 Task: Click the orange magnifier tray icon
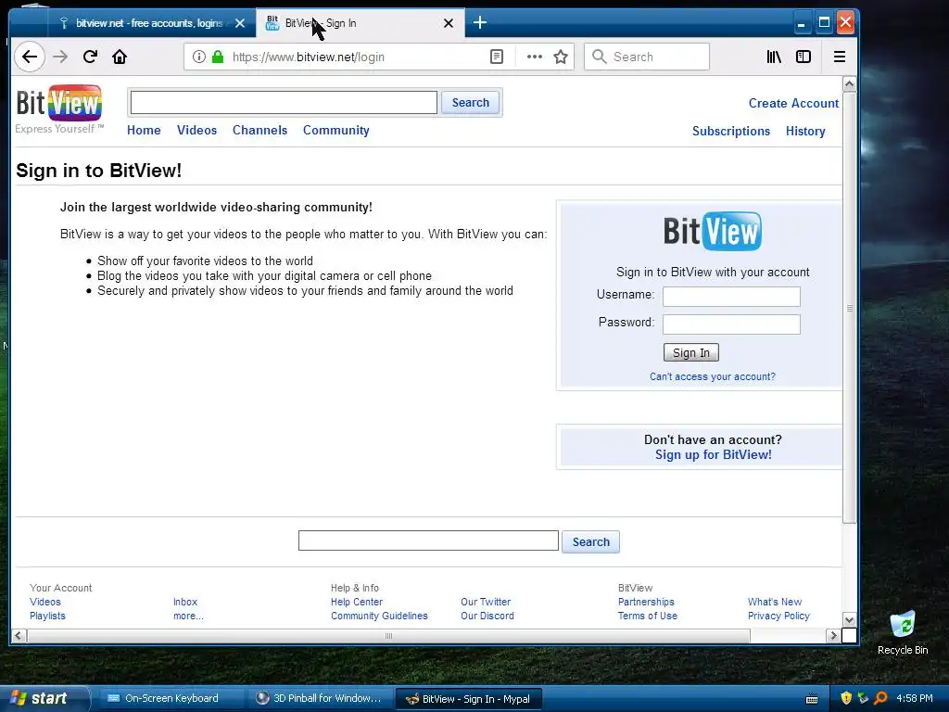coord(880,698)
